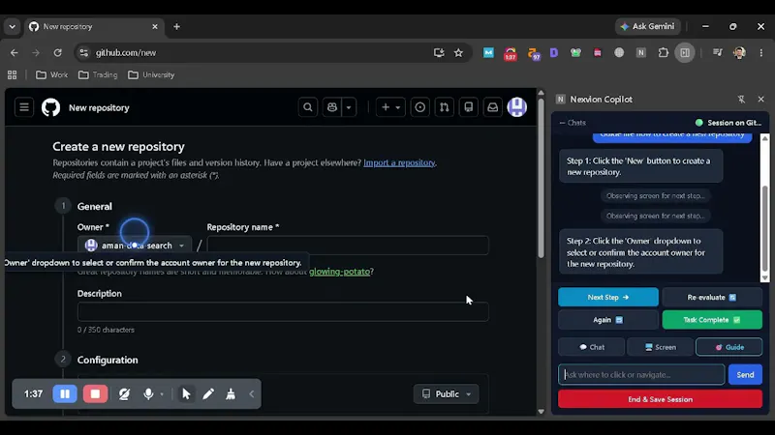Click the Again button

[x=608, y=320]
